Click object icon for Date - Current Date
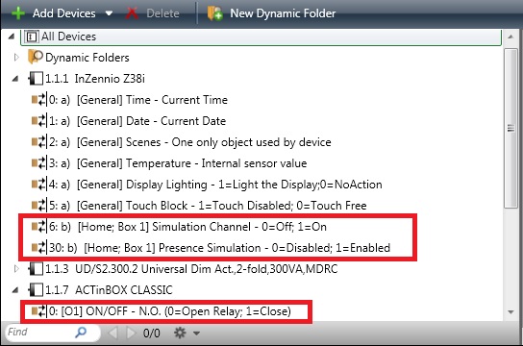The height and width of the screenshot is (346, 523). (x=38, y=121)
